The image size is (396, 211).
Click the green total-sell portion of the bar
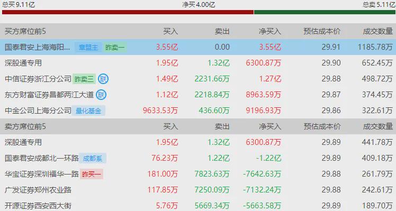tap(325, 12)
